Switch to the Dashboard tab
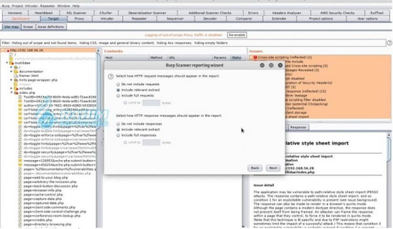The height and width of the screenshot is (229, 393). point(21,18)
